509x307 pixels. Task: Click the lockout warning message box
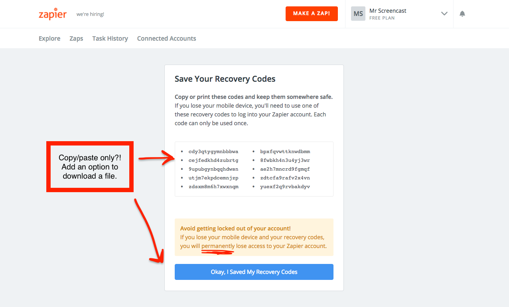point(254,237)
